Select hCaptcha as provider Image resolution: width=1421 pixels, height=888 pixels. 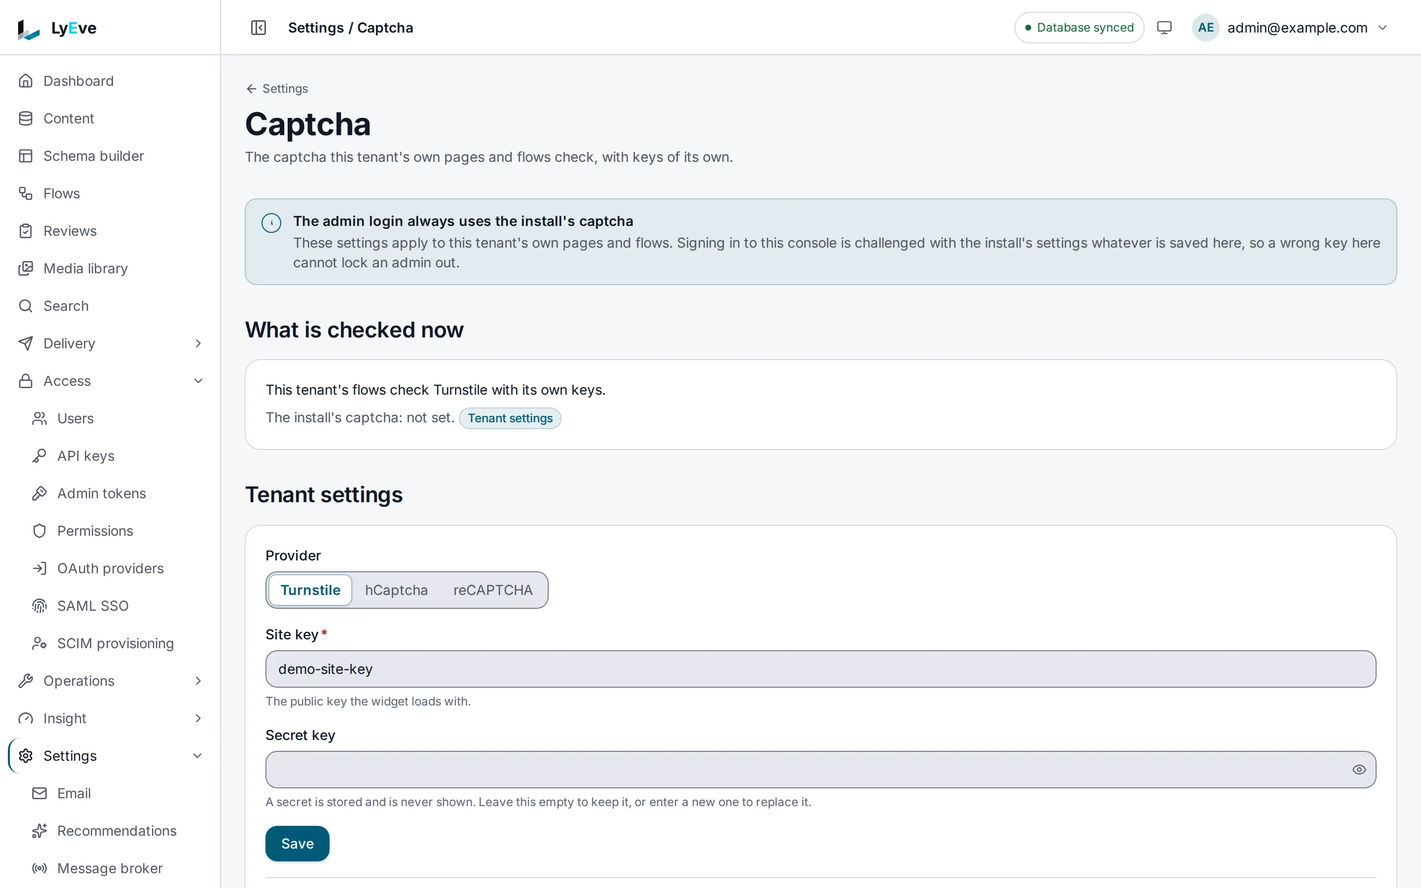coord(396,590)
